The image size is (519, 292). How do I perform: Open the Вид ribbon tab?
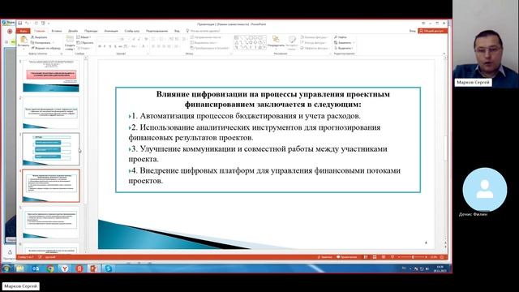tap(177, 31)
